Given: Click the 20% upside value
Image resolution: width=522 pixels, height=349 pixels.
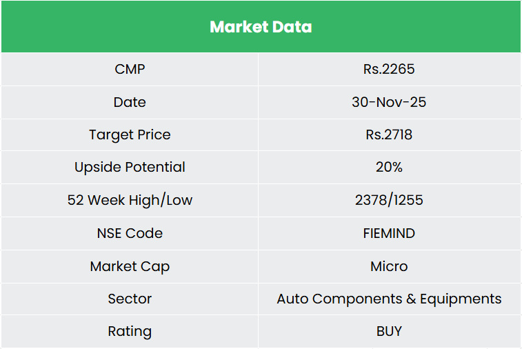Looking at the screenshot, I should 389,167.
